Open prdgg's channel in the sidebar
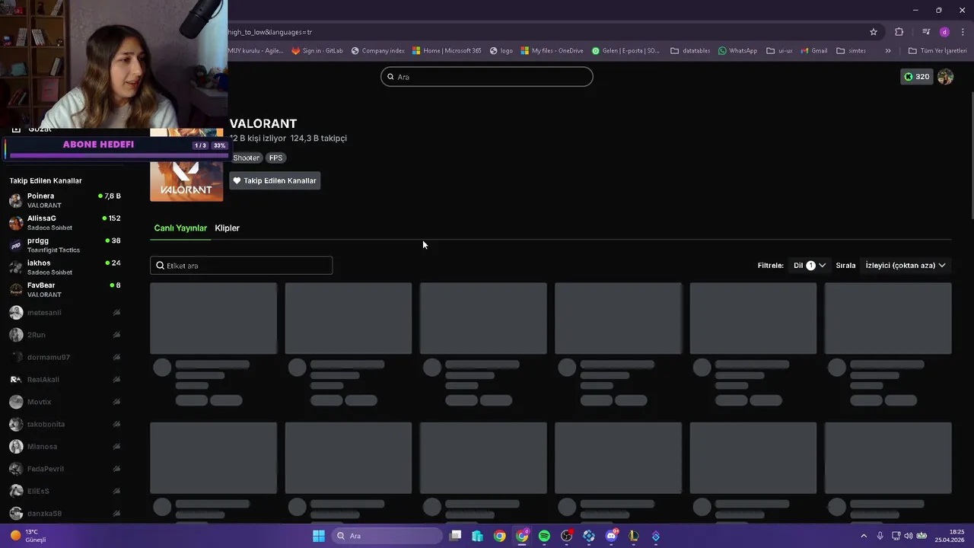Screen dimensions: 974x548 (x=65, y=244)
